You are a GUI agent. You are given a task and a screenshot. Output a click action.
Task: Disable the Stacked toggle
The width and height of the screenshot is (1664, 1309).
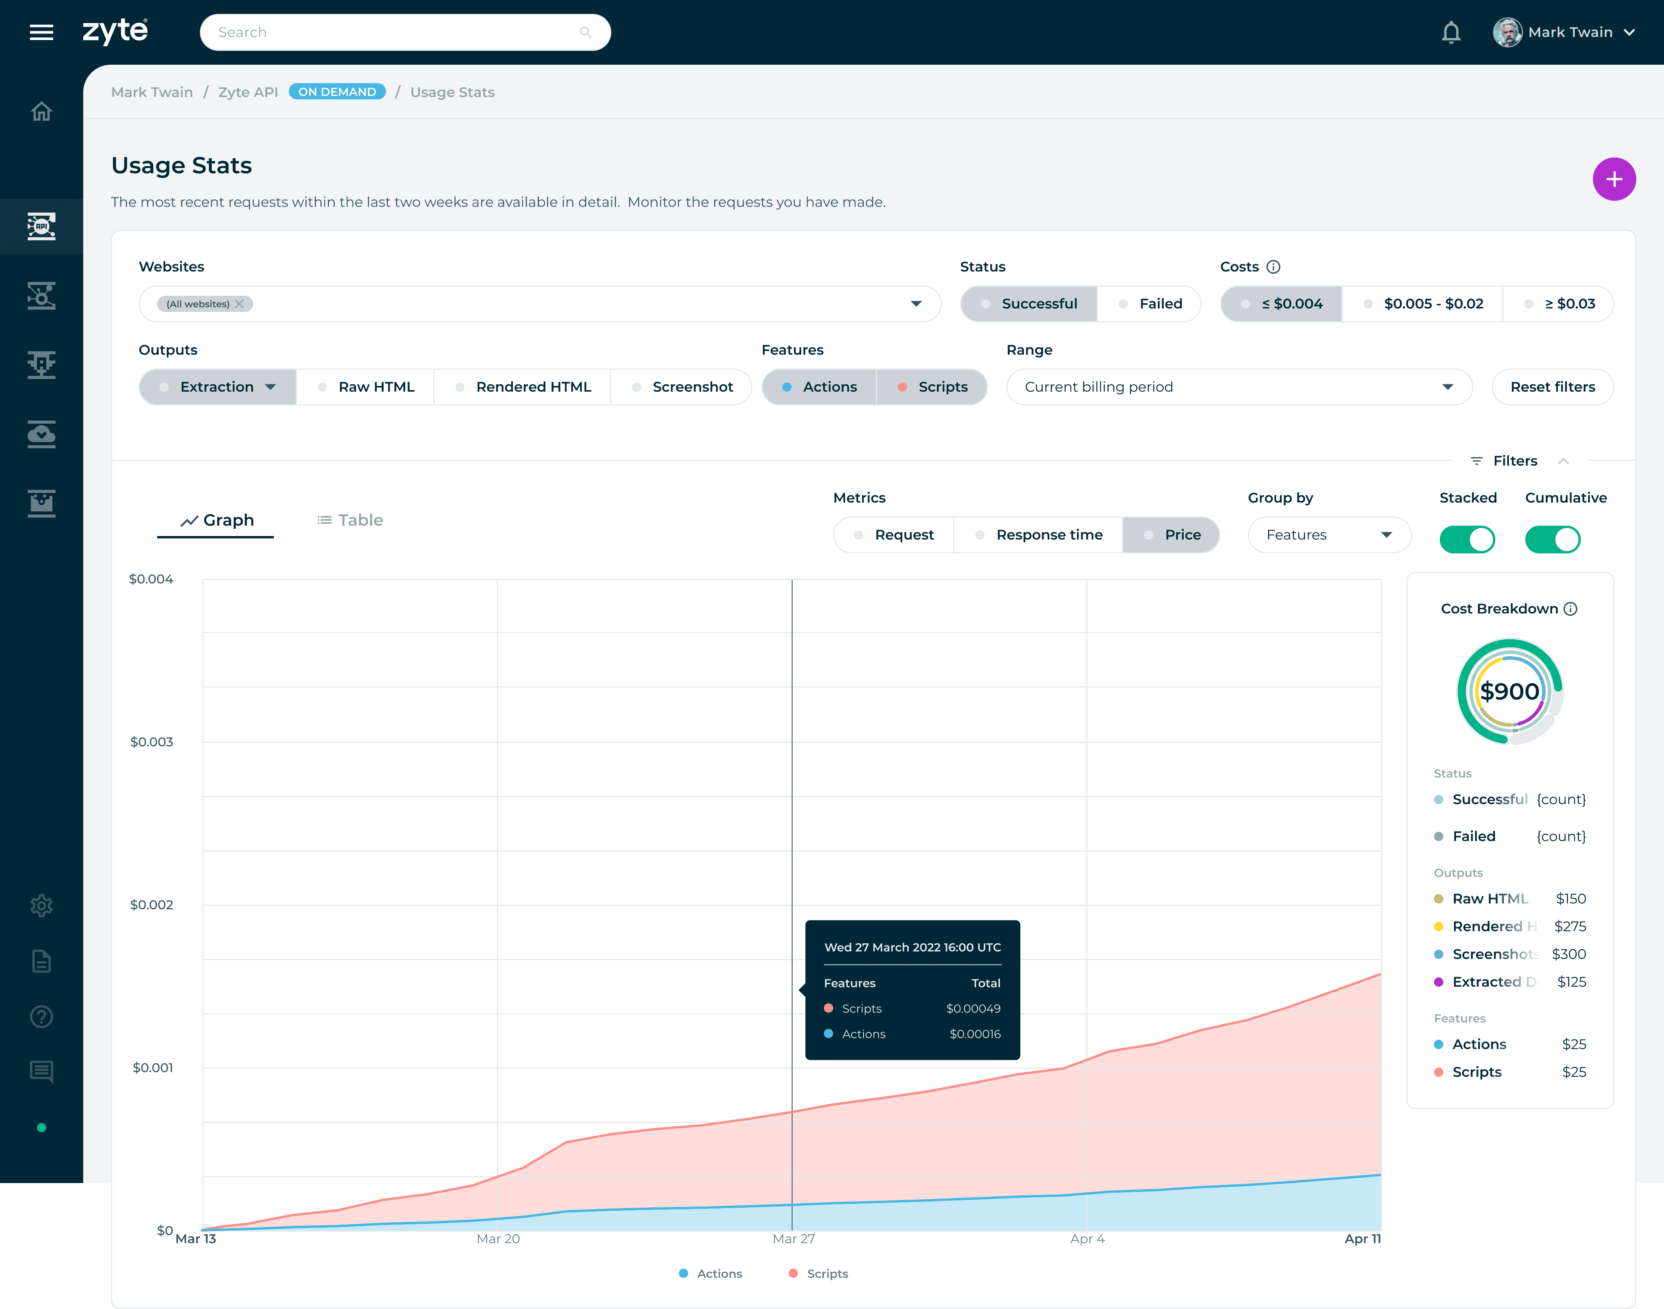click(x=1467, y=540)
